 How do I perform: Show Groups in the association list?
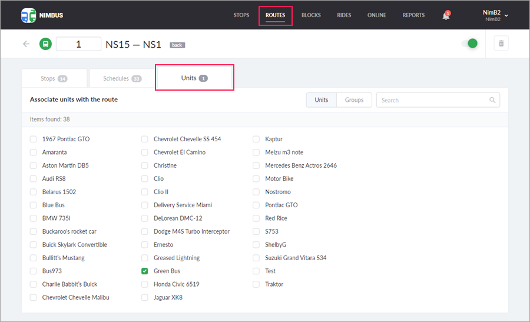tap(354, 100)
